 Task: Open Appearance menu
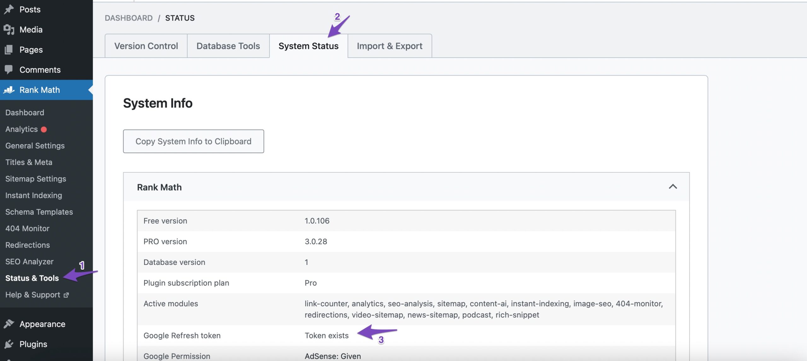point(46,324)
